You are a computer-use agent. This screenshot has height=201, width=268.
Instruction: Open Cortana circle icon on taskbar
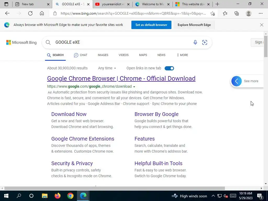(31, 196)
